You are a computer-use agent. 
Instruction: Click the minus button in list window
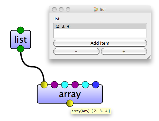(76, 52)
